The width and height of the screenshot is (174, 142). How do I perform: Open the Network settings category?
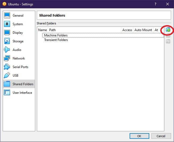coord(19,58)
